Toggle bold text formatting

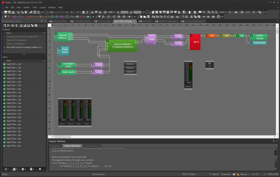[x=83, y=12]
